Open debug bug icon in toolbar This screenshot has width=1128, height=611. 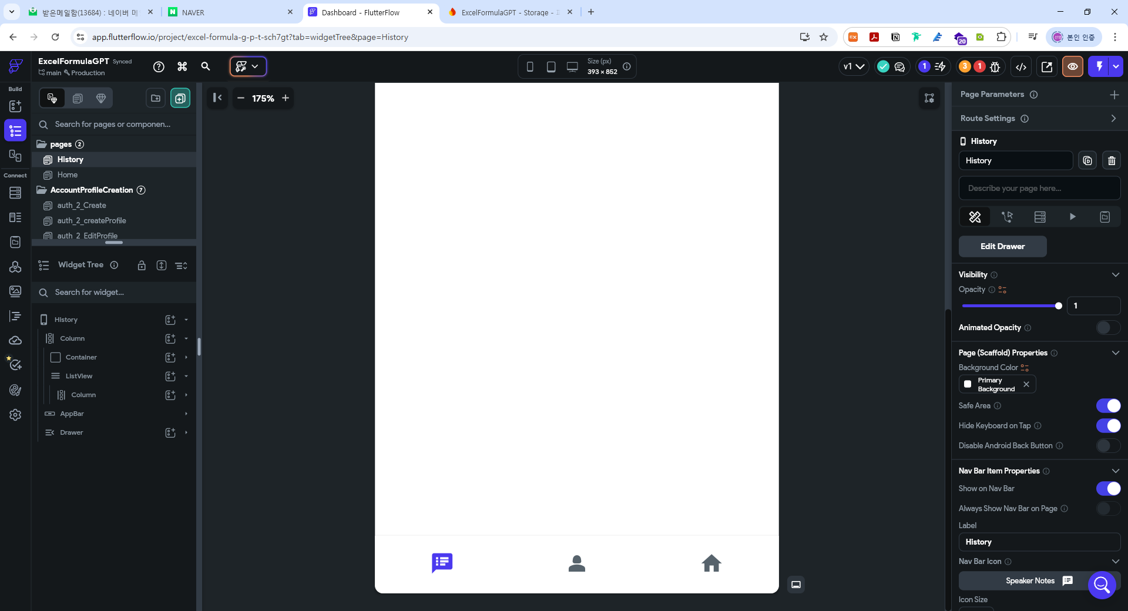coord(995,66)
